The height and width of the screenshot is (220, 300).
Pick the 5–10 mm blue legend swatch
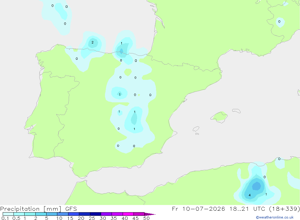pos(52,214)
